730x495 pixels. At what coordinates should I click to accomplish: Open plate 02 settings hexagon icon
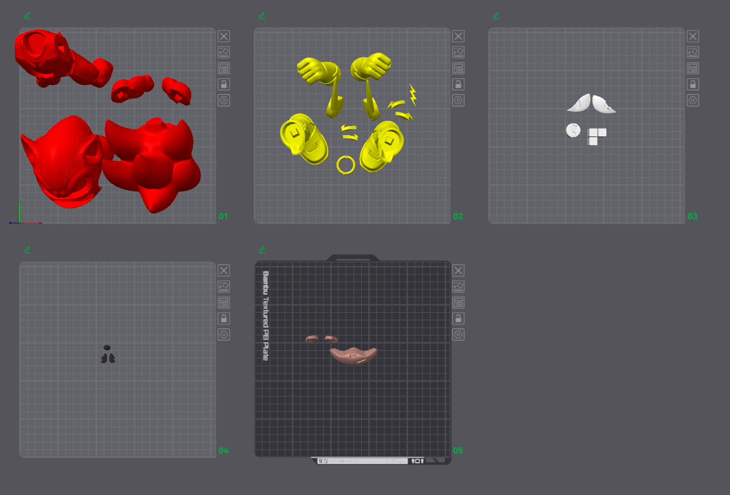[x=459, y=100]
